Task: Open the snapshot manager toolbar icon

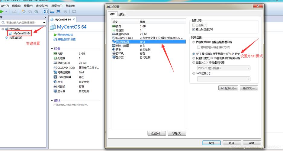Action: click(36, 11)
